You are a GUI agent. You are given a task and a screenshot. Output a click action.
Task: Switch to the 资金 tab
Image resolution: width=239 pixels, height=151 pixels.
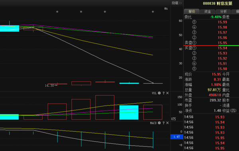(x=208, y=12)
